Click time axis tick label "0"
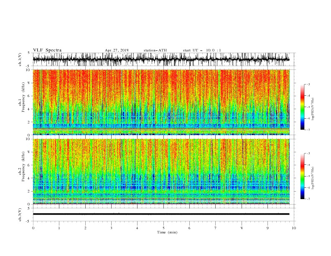Image resolution: width=331 pixels, height=256 pixels. [x=33, y=228]
